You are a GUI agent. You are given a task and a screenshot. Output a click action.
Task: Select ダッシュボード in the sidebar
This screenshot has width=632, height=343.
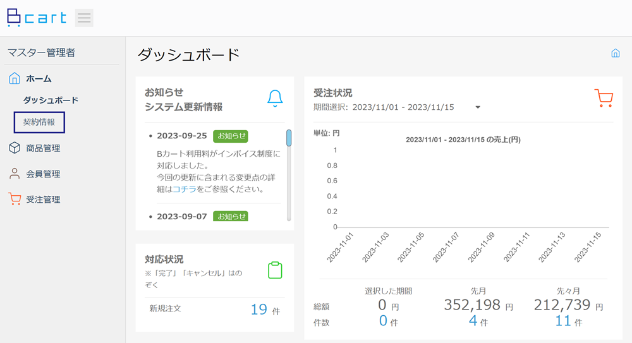51,100
